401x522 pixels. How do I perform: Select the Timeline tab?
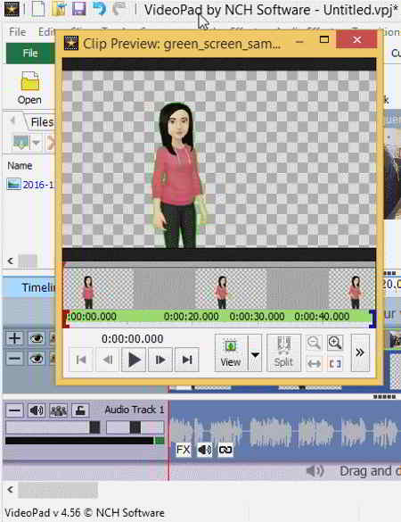pyautogui.click(x=38, y=287)
